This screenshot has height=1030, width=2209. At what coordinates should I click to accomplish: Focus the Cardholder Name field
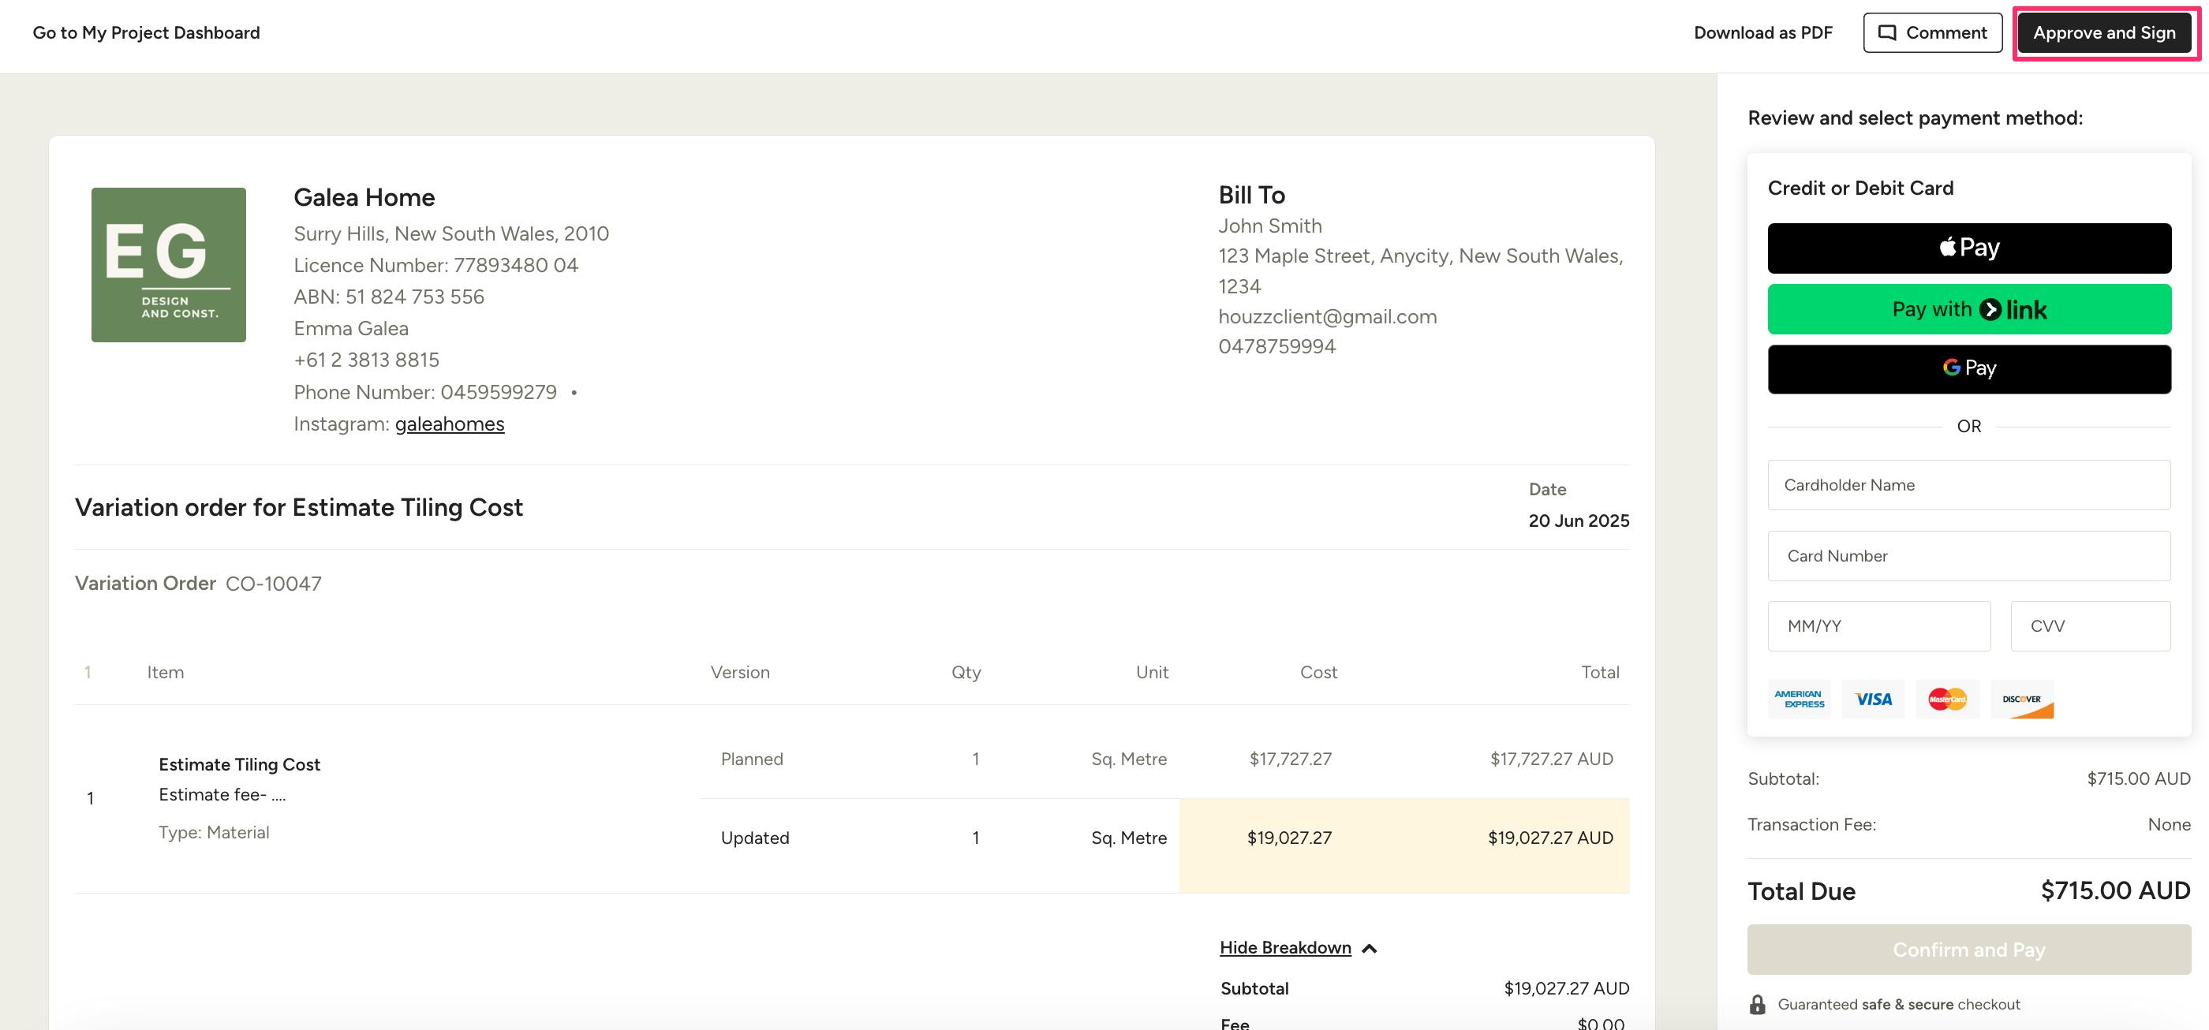coord(1969,485)
